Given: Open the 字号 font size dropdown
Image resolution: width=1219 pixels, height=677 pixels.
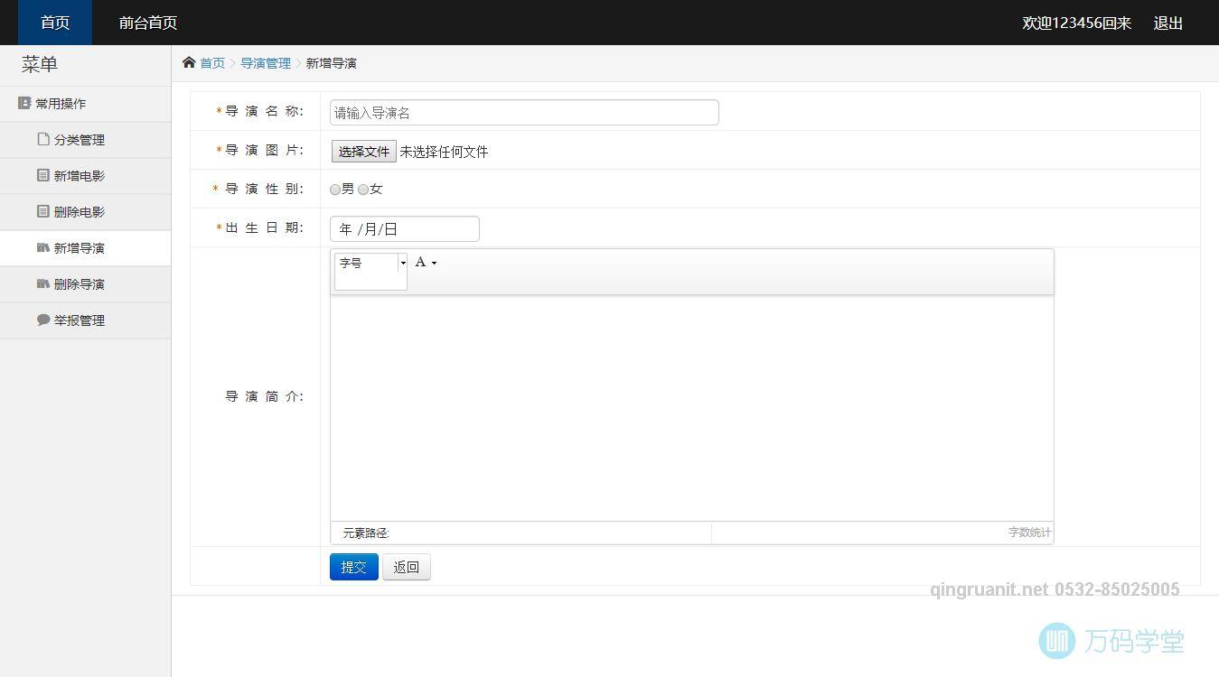Looking at the screenshot, I should tap(365, 263).
